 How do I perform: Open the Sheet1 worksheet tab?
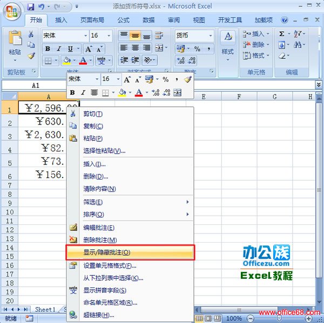click(x=45, y=310)
